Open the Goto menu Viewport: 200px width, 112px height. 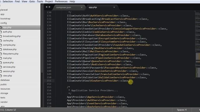tap(32, 2)
